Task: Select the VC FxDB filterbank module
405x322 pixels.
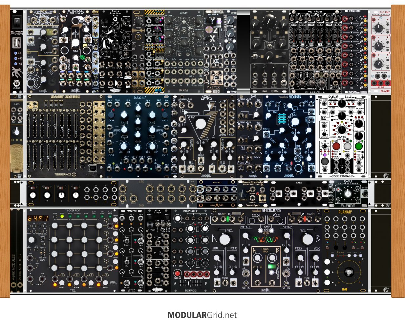Action: pos(315,51)
